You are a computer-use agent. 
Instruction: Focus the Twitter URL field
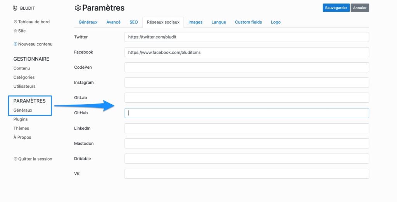pos(247,37)
